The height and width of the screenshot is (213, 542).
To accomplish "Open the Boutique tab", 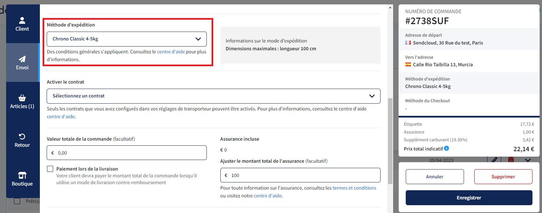I will pos(22,179).
